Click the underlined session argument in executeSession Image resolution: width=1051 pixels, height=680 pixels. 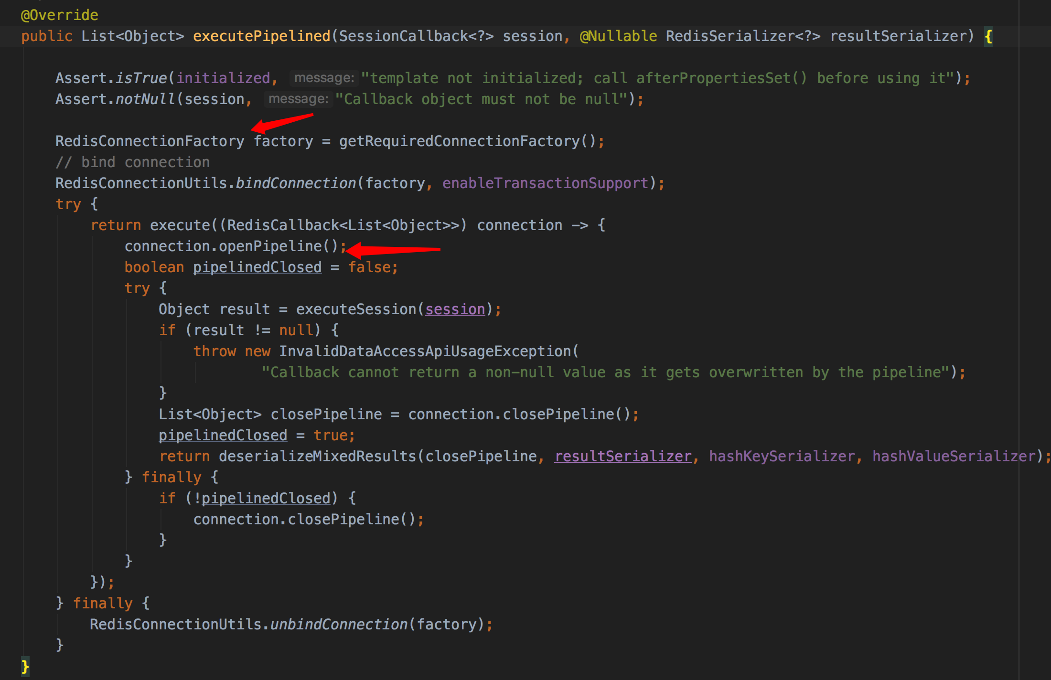click(455, 309)
